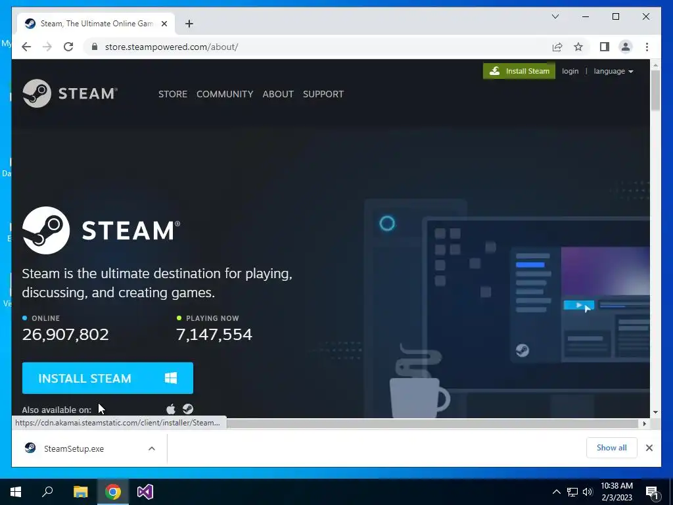The height and width of the screenshot is (505, 673).
Task: Click the blue INSTALL STEAM button
Action: click(x=108, y=378)
